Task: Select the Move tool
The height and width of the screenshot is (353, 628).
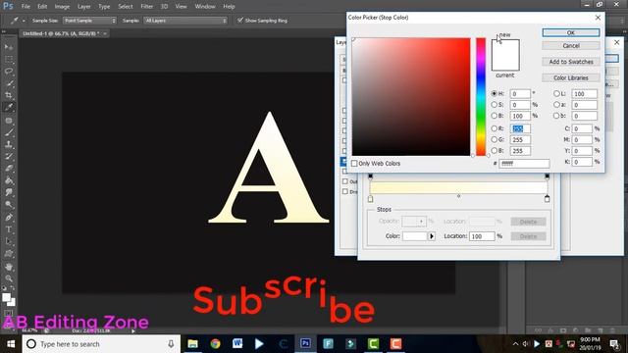Action: 9,47
